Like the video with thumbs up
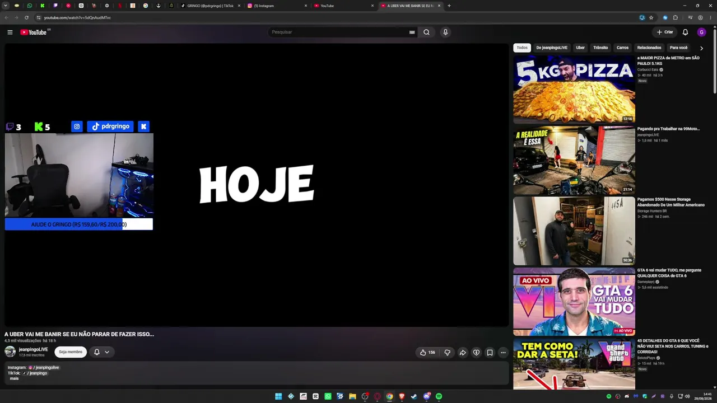Image resolution: width=717 pixels, height=403 pixels. [x=427, y=352]
